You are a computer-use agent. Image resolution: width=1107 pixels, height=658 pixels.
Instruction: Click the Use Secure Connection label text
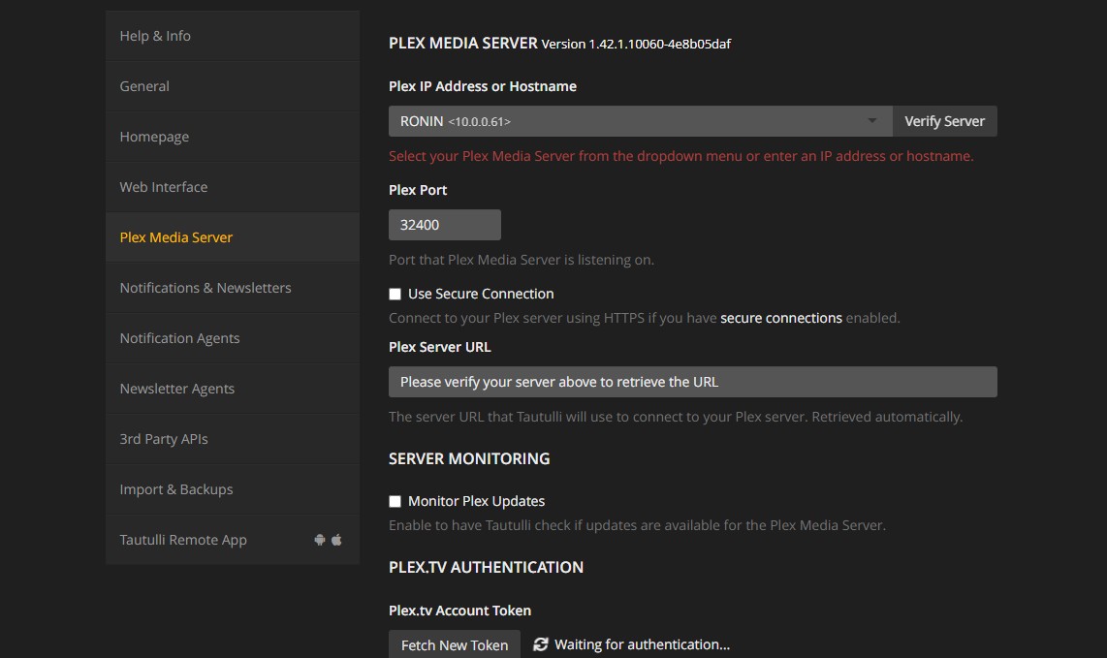481,294
